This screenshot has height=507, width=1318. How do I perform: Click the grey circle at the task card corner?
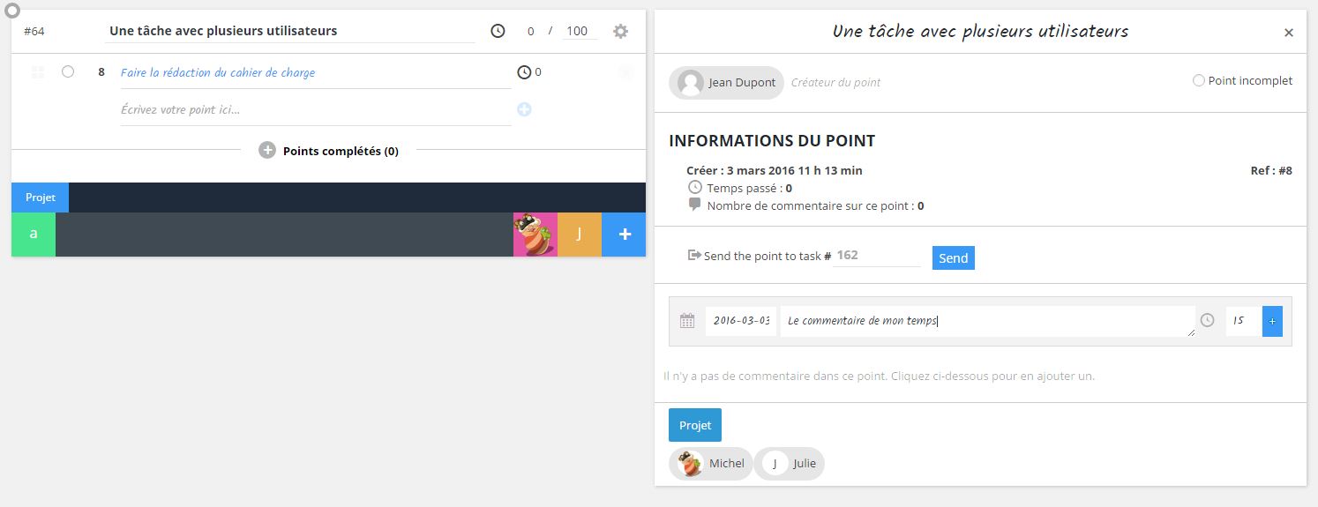12,11
